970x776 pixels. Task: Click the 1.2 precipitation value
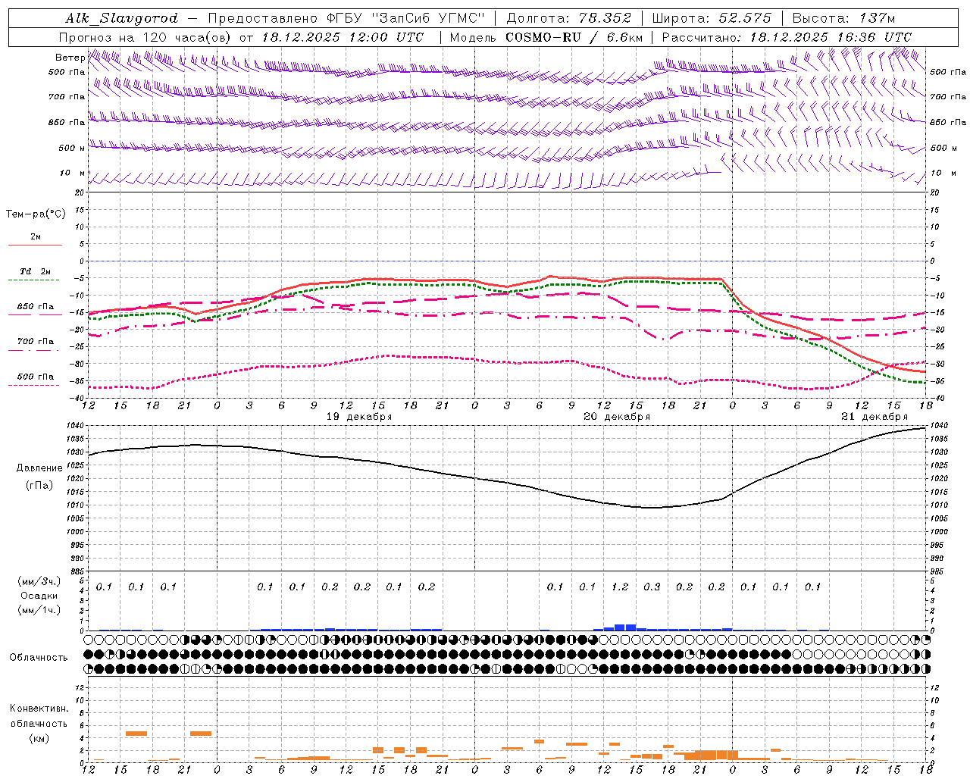coord(620,587)
